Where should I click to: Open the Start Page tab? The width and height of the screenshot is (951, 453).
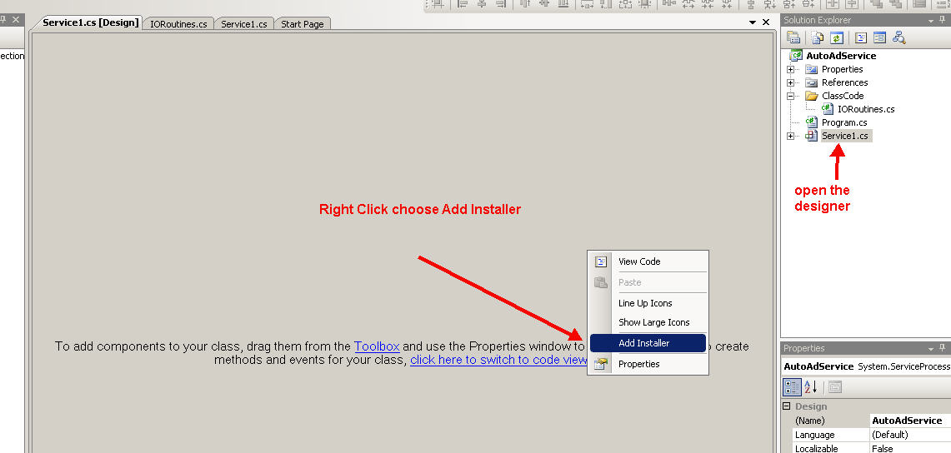click(302, 24)
